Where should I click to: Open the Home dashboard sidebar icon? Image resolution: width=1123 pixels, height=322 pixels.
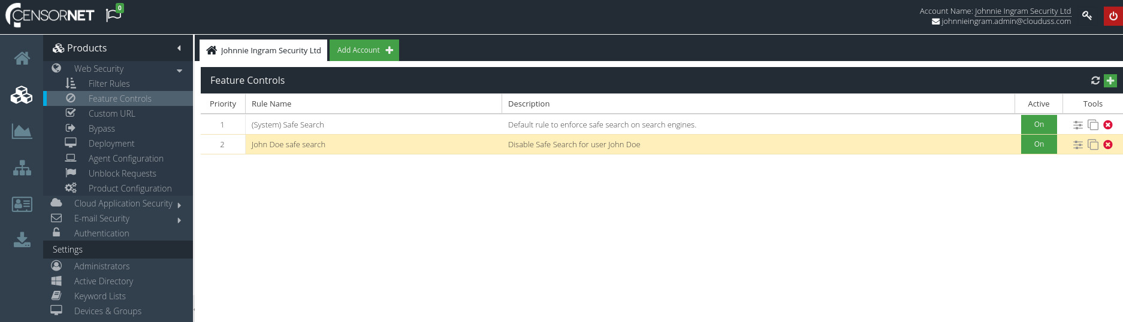tap(22, 58)
